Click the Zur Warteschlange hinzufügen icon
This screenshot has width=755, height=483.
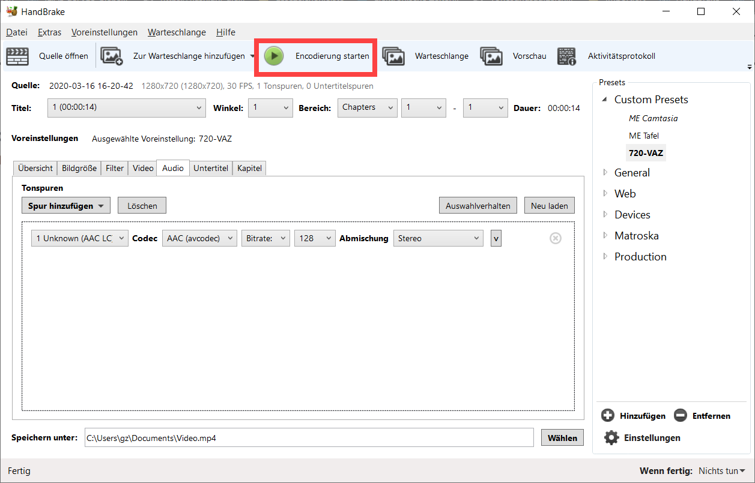[112, 56]
